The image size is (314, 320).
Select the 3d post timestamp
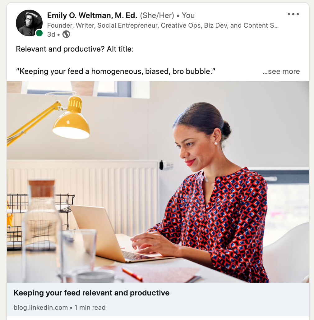(x=51, y=34)
